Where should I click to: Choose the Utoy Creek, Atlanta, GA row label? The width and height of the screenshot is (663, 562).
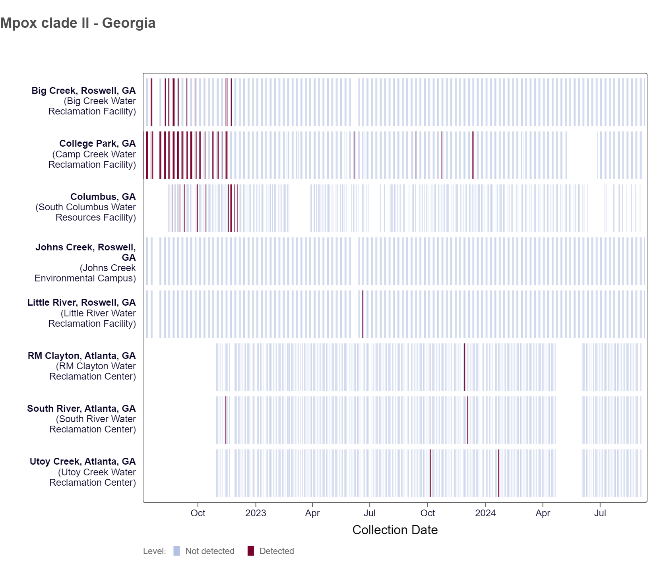pyautogui.click(x=83, y=472)
